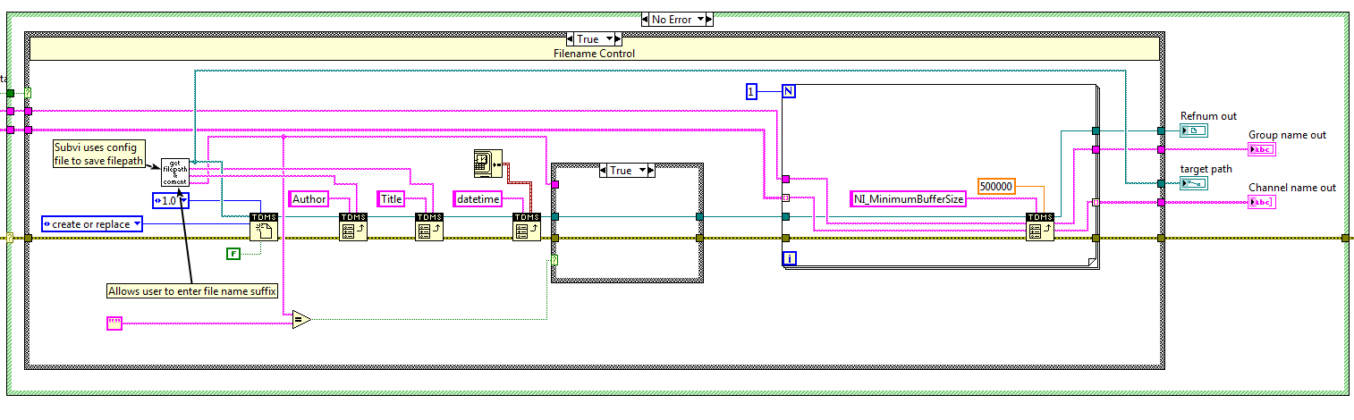Click the Group name out terminal

1262,149
